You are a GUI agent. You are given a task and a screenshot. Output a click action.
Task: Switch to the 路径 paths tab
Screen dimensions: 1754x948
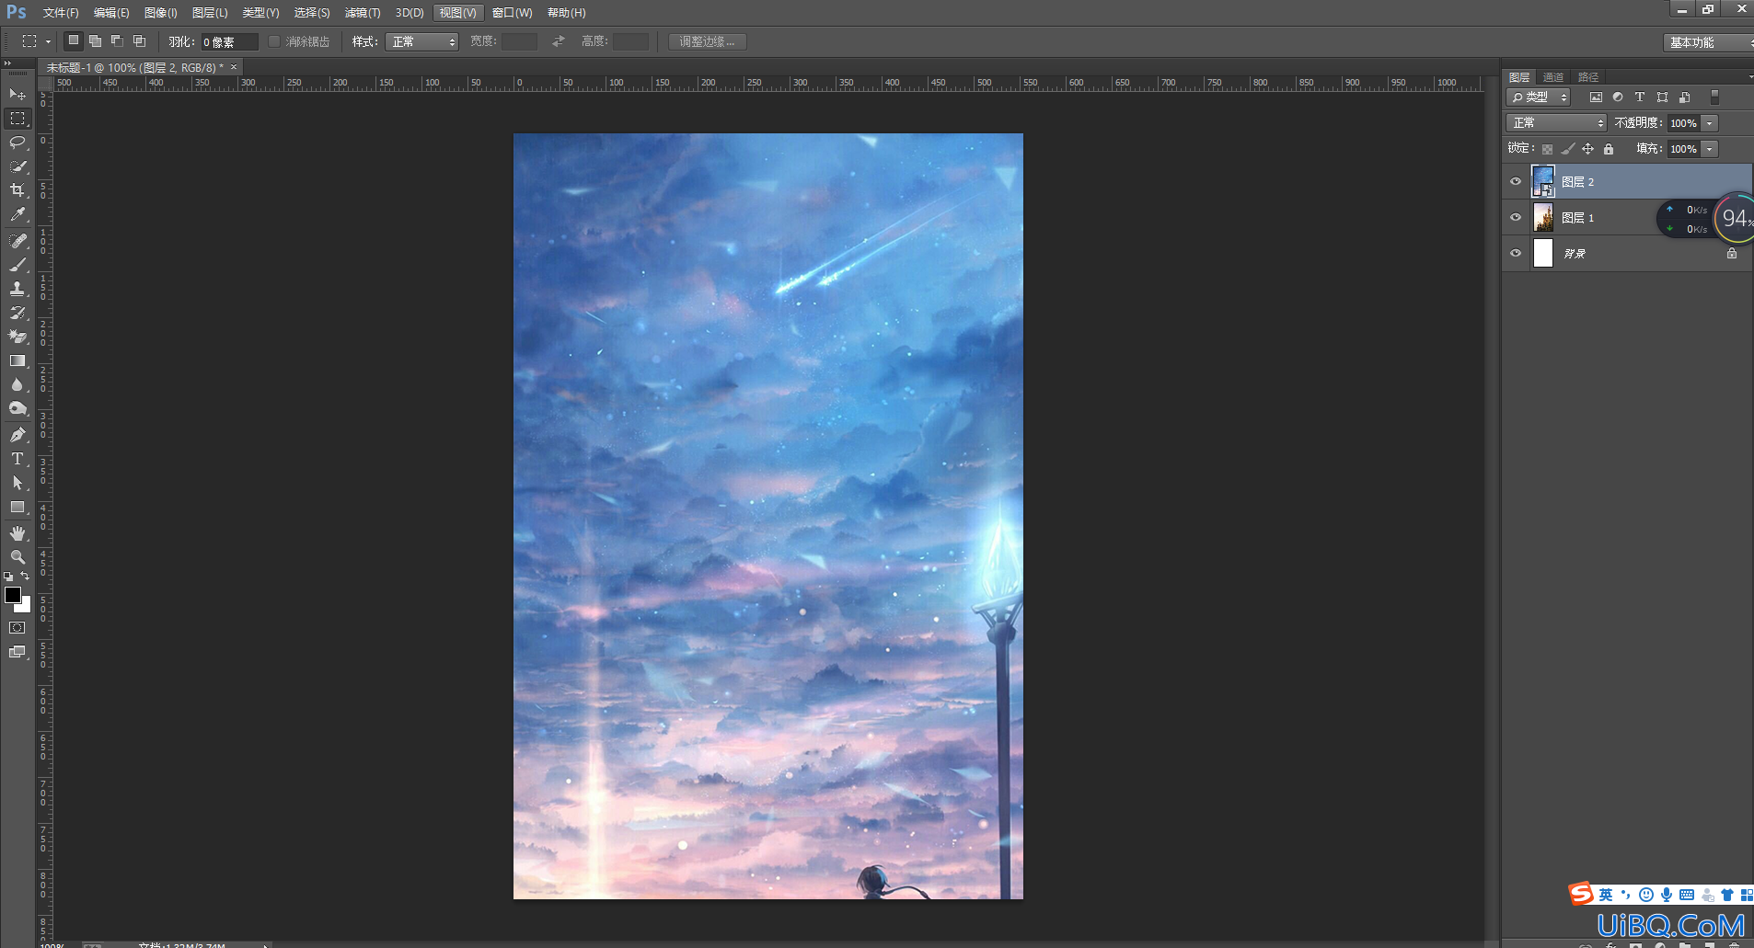point(1588,77)
